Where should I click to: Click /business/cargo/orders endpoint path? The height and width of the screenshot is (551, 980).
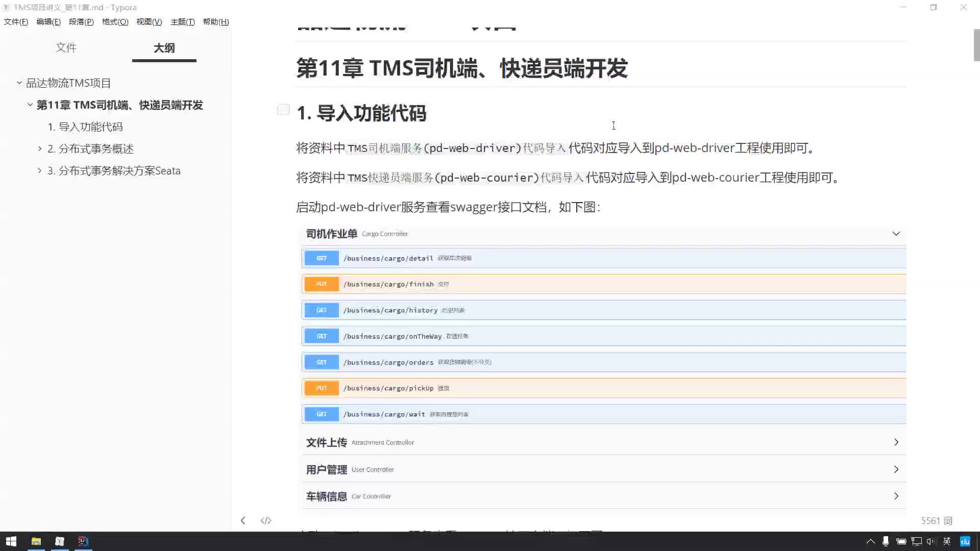[388, 363]
